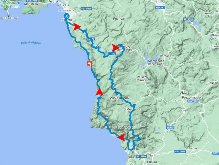Click the NSA167 road shield
This screenshot has height=165, width=219.
click(160, 8)
